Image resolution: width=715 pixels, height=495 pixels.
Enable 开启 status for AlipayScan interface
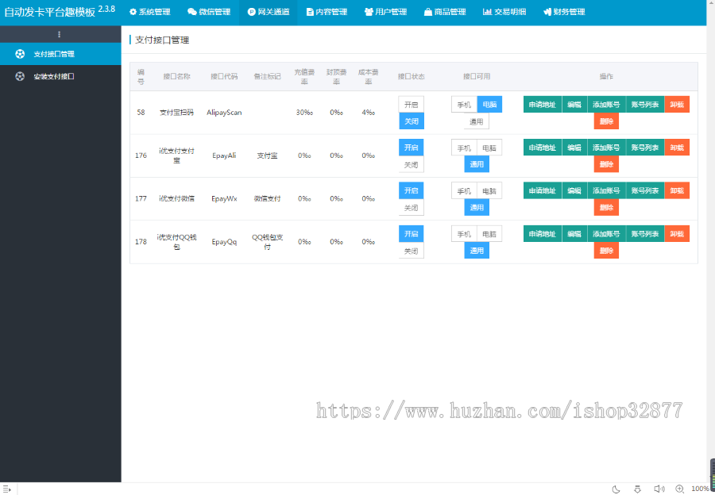coord(411,103)
